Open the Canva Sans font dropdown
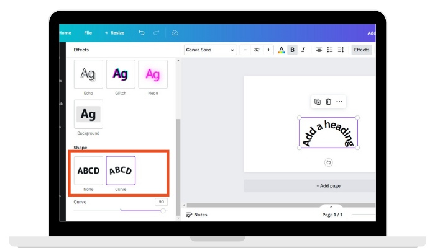This screenshot has width=435, height=248. [x=210, y=50]
